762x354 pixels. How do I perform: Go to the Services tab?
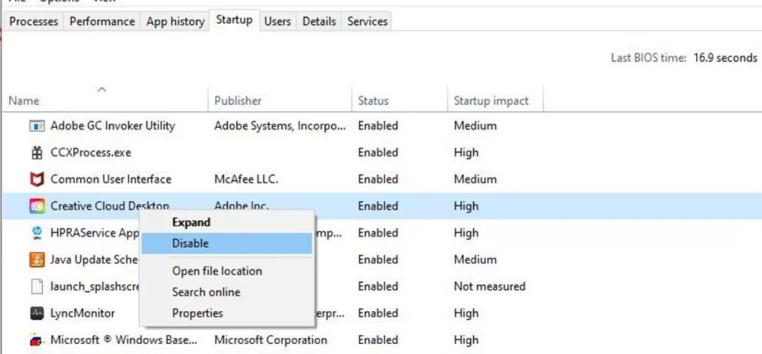click(x=367, y=22)
